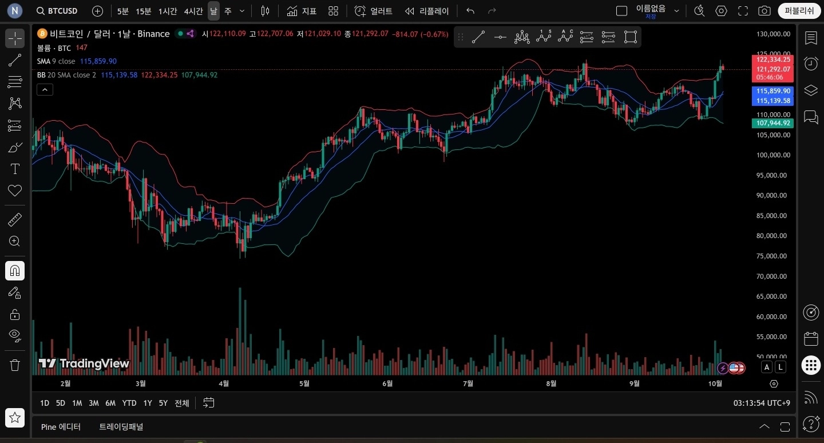Click the BTCUSD symbol search field

(x=57, y=11)
